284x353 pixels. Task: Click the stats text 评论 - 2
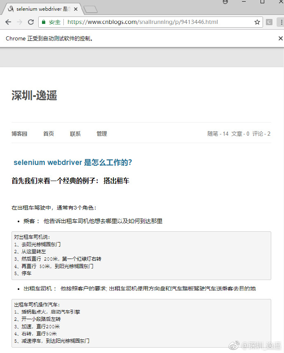(261, 134)
